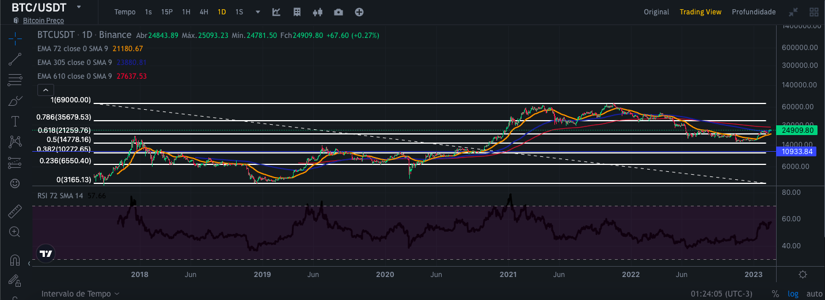Collapse the left drawing toolbar arrow
Viewport: 825px width, 300px height.
click(29, 264)
